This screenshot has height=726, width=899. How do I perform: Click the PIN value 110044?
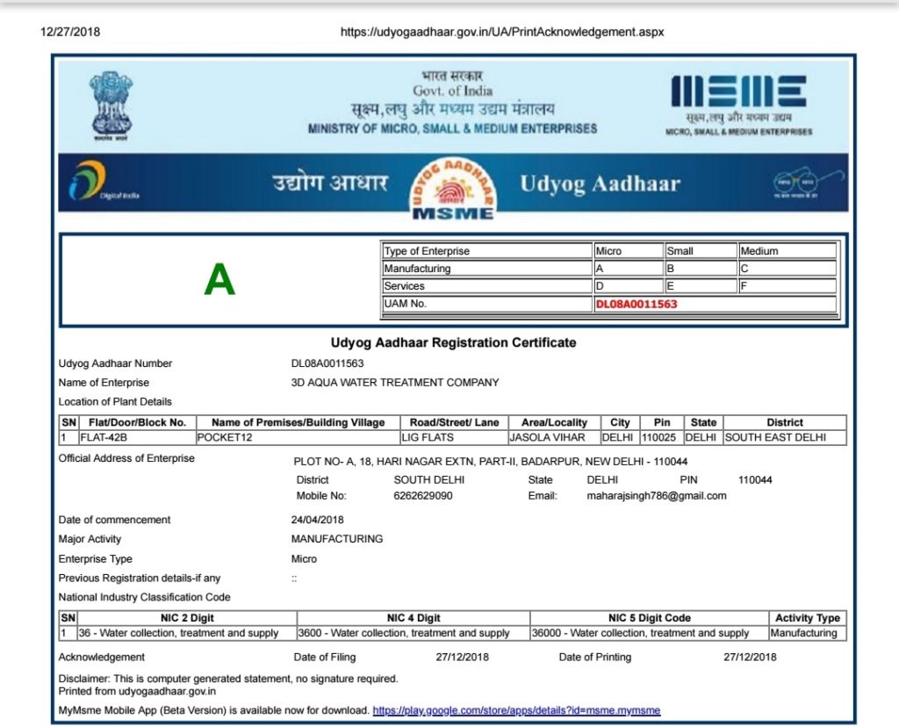click(755, 480)
